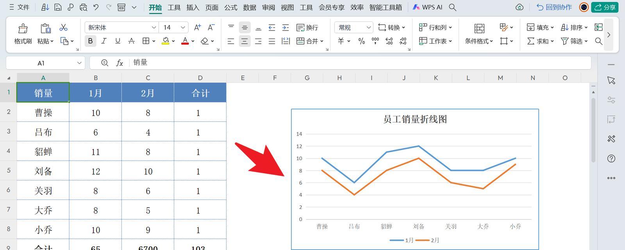Click the blue 1月 legend entry in chart

pos(402,240)
